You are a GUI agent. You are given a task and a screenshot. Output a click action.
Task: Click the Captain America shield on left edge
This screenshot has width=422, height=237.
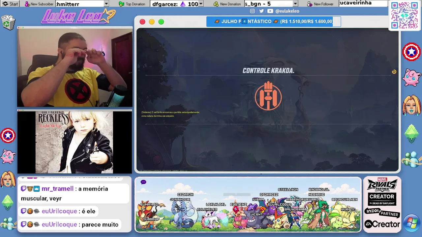pos(8,136)
